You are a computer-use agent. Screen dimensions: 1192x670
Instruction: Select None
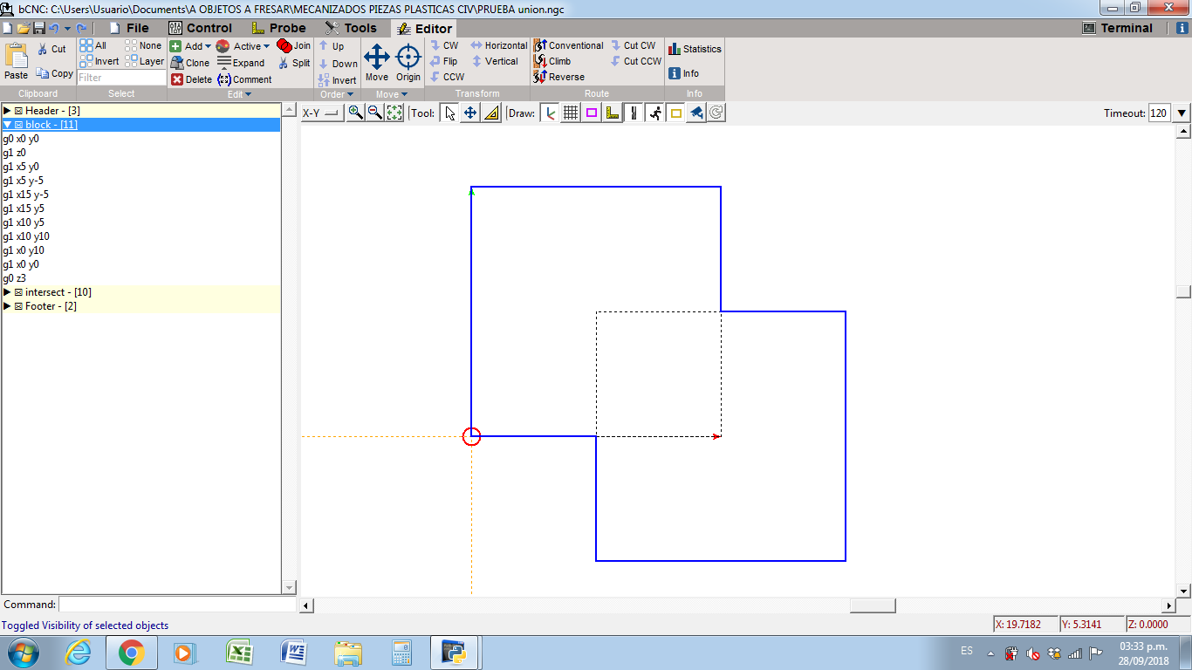pos(143,45)
